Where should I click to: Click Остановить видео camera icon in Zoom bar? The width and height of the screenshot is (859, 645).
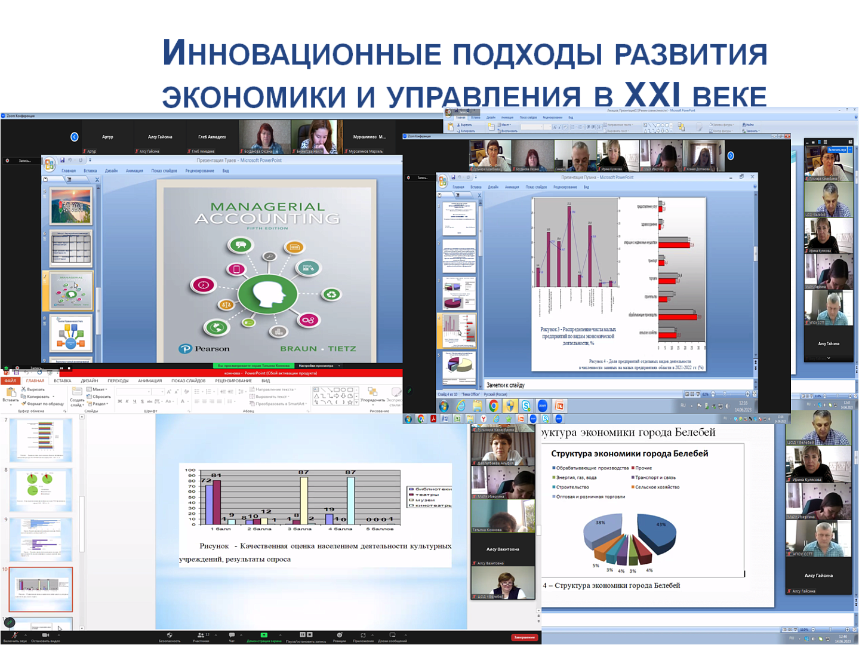45,635
